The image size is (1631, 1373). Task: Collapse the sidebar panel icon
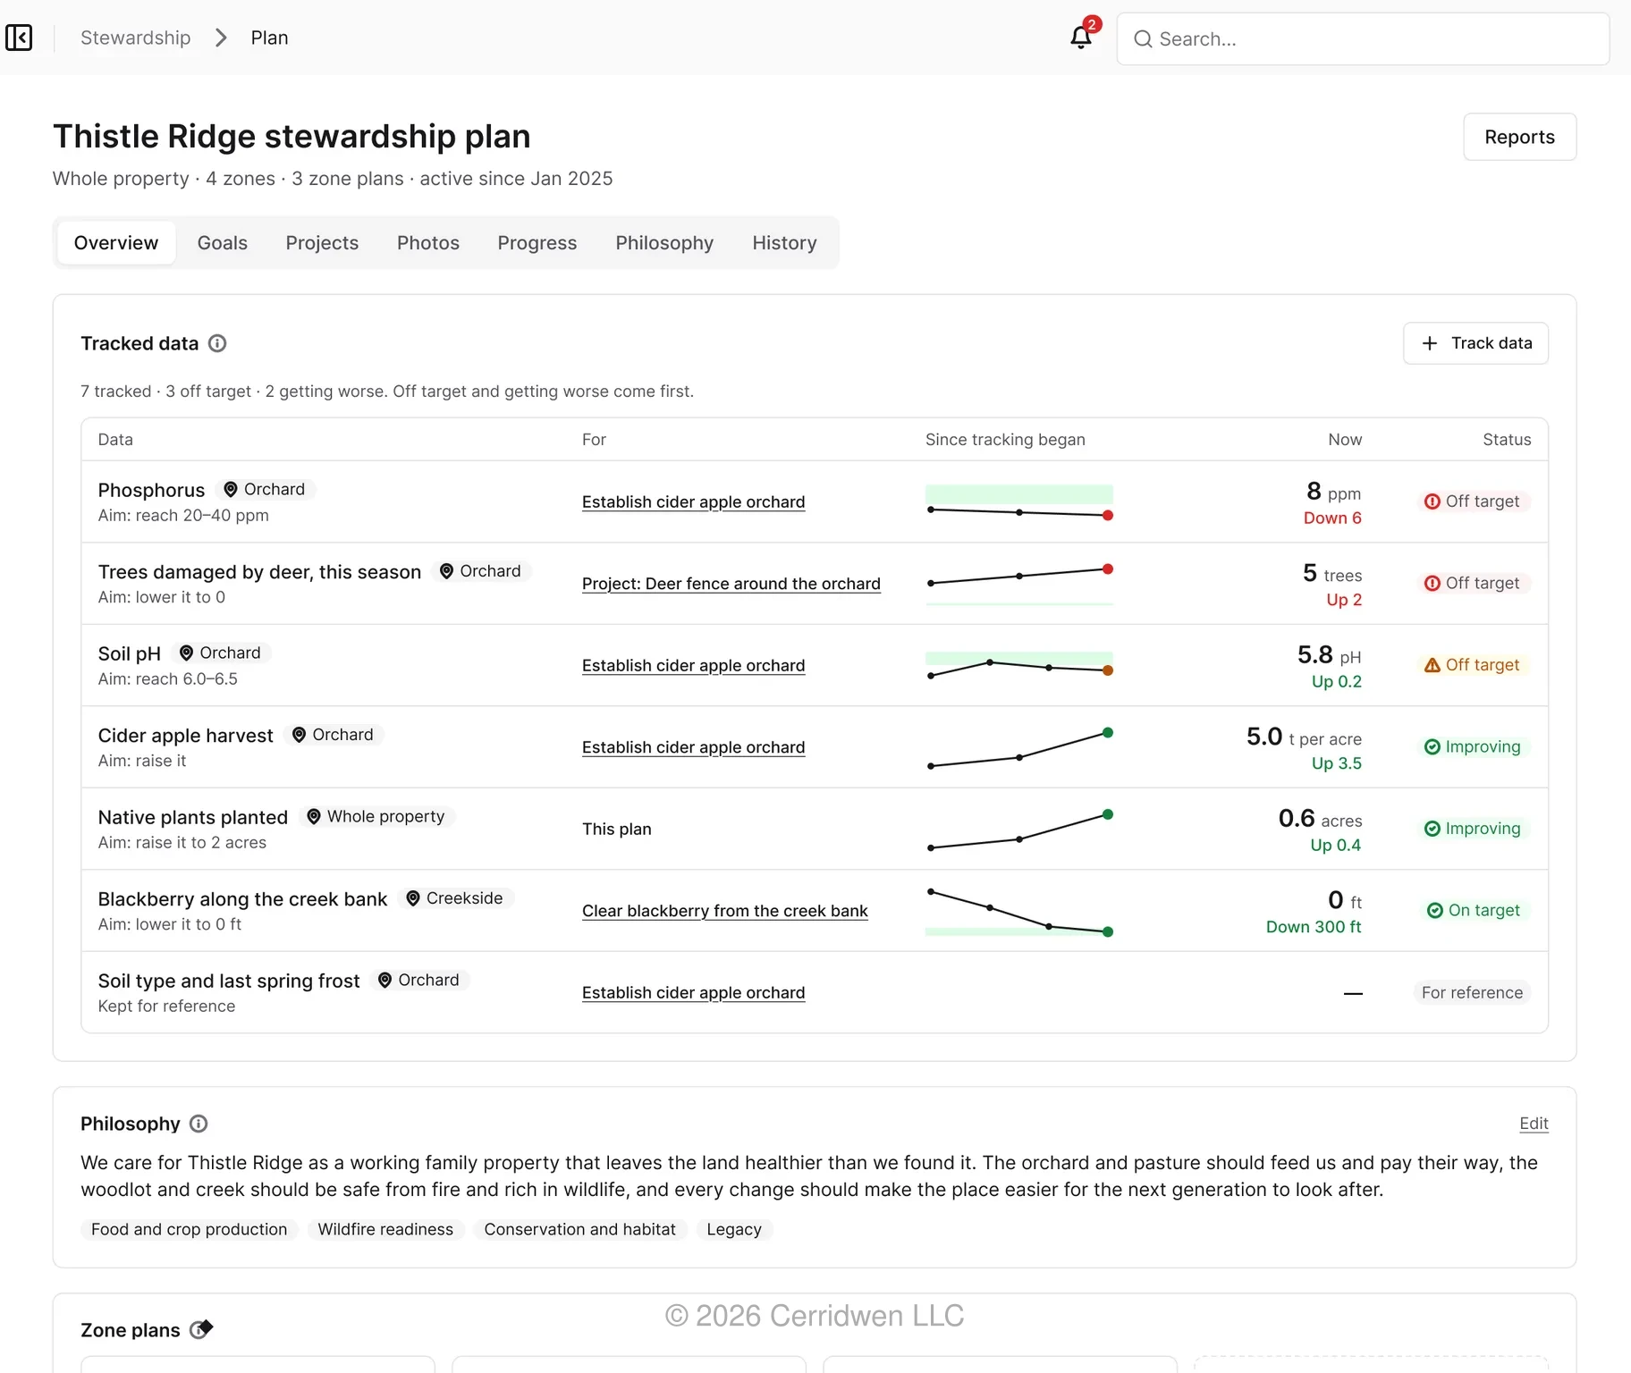click(19, 38)
